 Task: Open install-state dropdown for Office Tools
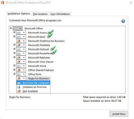pyautogui.click(x=21, y=74)
